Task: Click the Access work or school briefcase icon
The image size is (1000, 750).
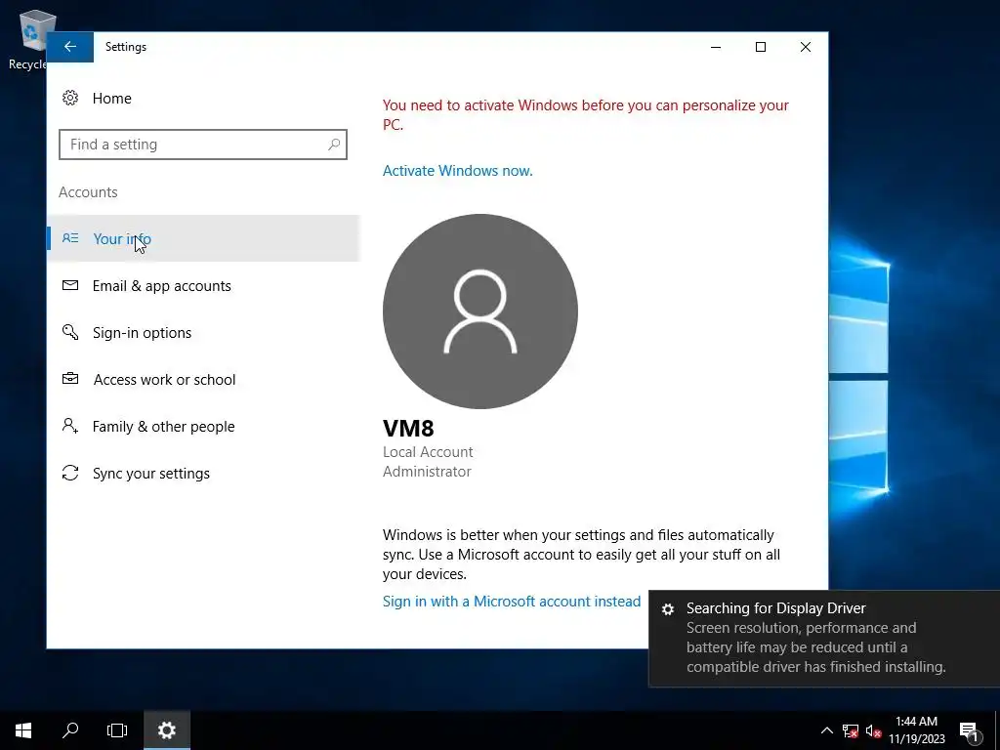Action: (x=70, y=379)
